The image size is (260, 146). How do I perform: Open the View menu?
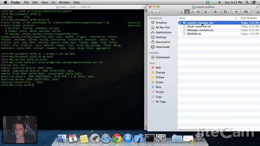(x=44, y=2)
